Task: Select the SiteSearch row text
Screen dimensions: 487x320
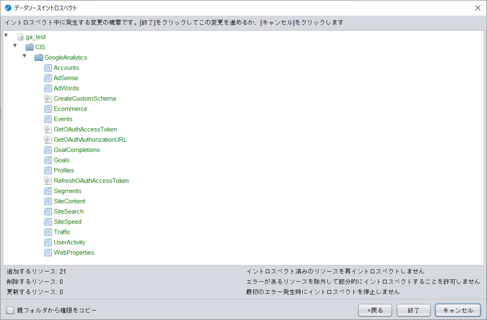Action: [x=69, y=212]
